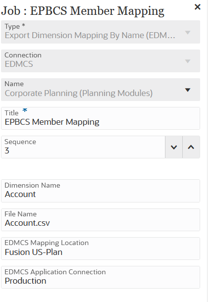Expand the Connection dropdown arrow
Screen dimensions: 213x302
pyautogui.click(x=188, y=61)
